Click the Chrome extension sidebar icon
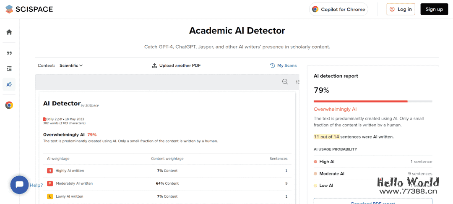The image size is (453, 204). (x=9, y=105)
